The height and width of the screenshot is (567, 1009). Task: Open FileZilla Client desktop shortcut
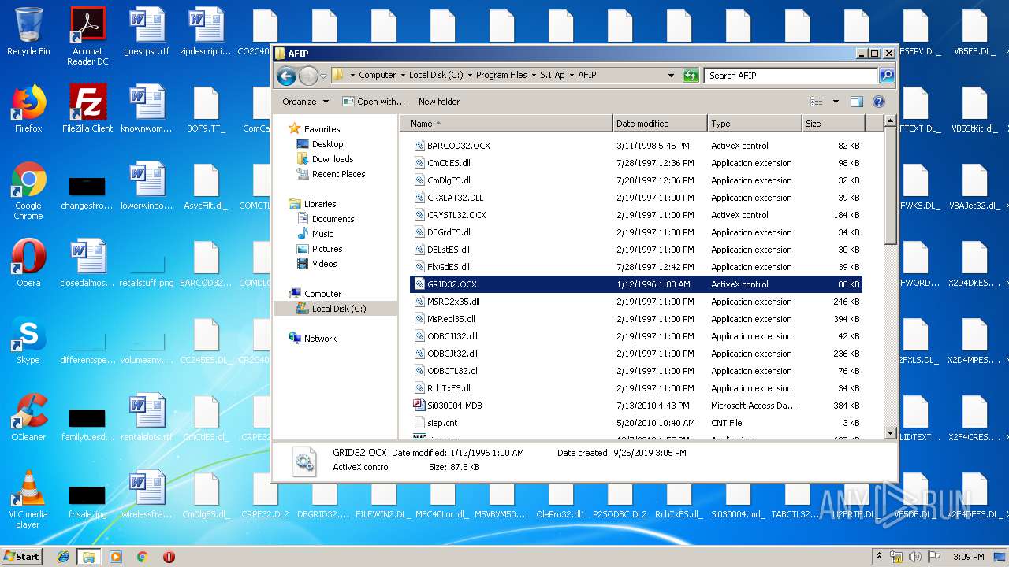(x=87, y=109)
